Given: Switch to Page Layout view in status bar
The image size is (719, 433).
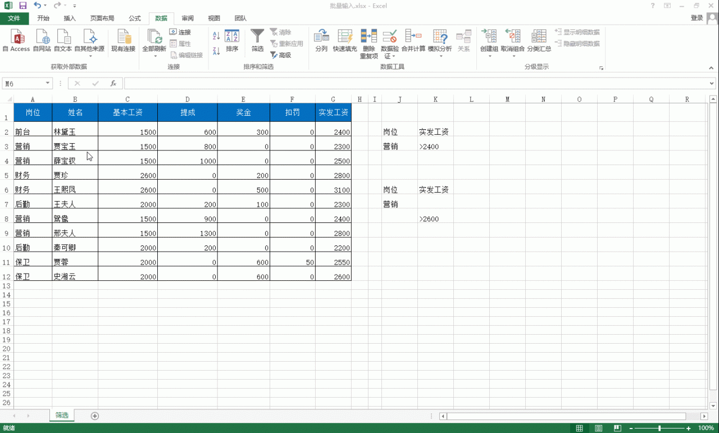Looking at the screenshot, I should click(x=598, y=429).
